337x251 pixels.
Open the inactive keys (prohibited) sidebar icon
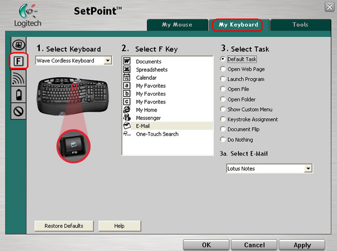[x=18, y=111]
